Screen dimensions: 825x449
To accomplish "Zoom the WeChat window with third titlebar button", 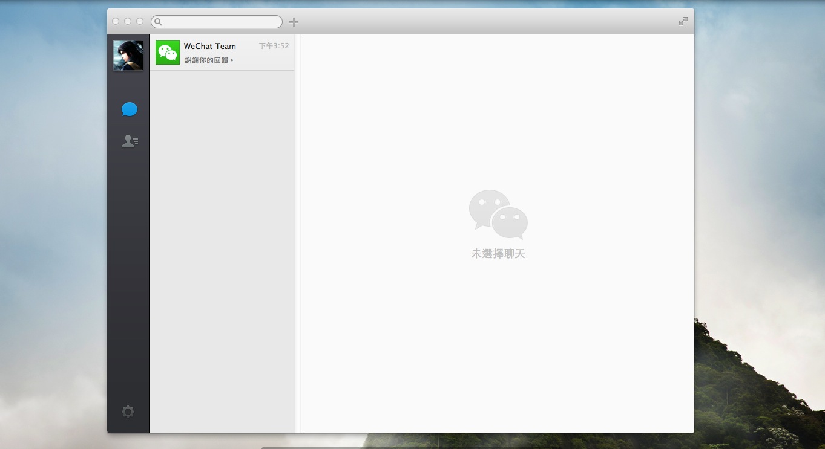I will (x=140, y=21).
